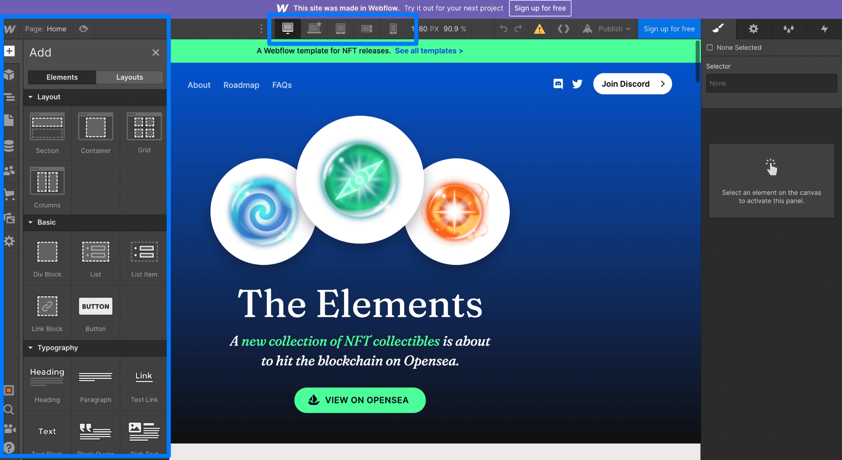The width and height of the screenshot is (842, 460).
Task: Switch to the Layouts tab
Action: 130,77
